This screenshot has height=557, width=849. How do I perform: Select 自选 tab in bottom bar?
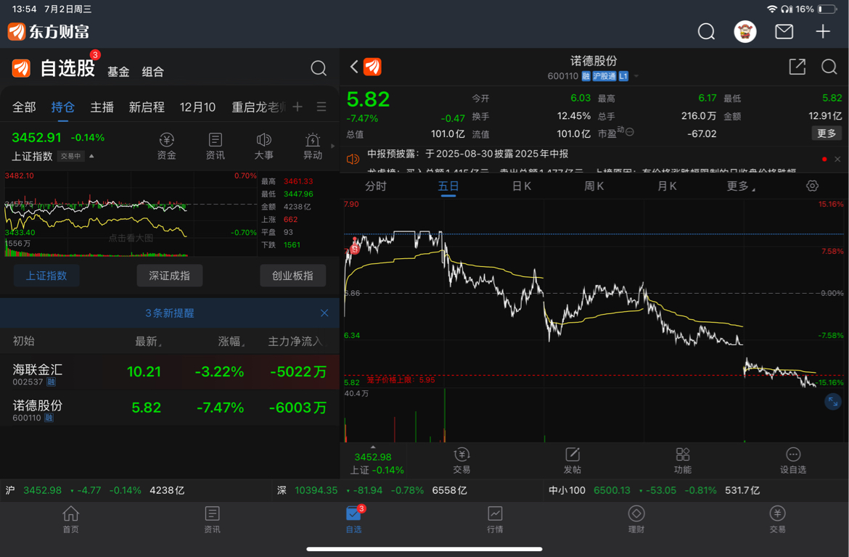pos(353,520)
